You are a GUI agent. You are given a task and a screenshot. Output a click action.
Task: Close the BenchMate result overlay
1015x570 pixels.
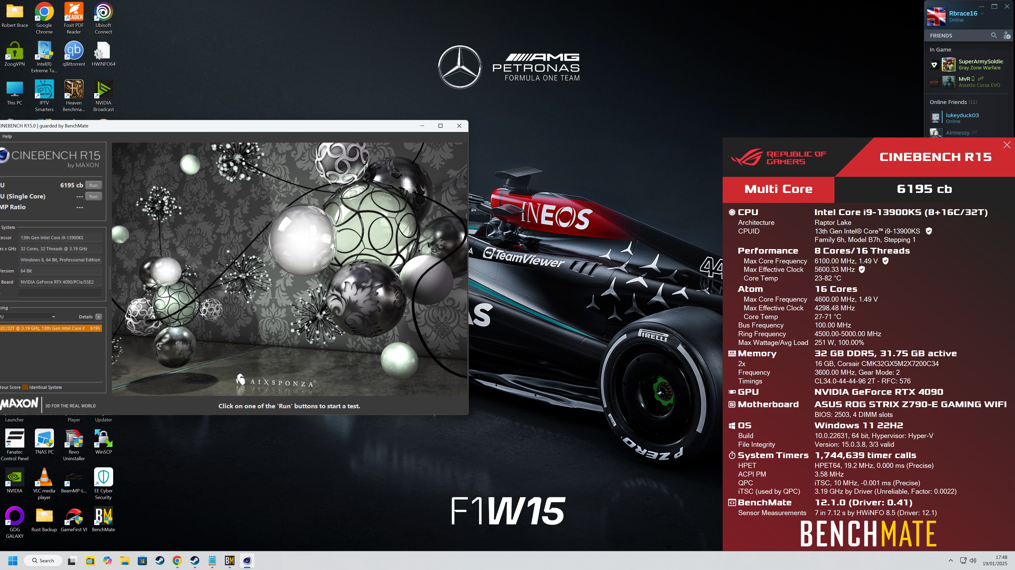pyautogui.click(x=1007, y=145)
